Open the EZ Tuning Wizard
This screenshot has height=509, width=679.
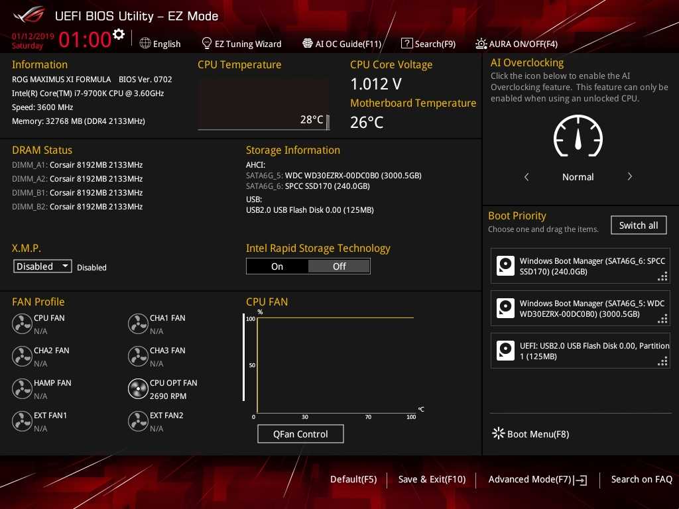[241, 44]
